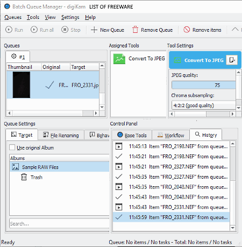Click queue list scroll-left arrow
The height and width of the screenshot is (247, 242).
coord(9,113)
